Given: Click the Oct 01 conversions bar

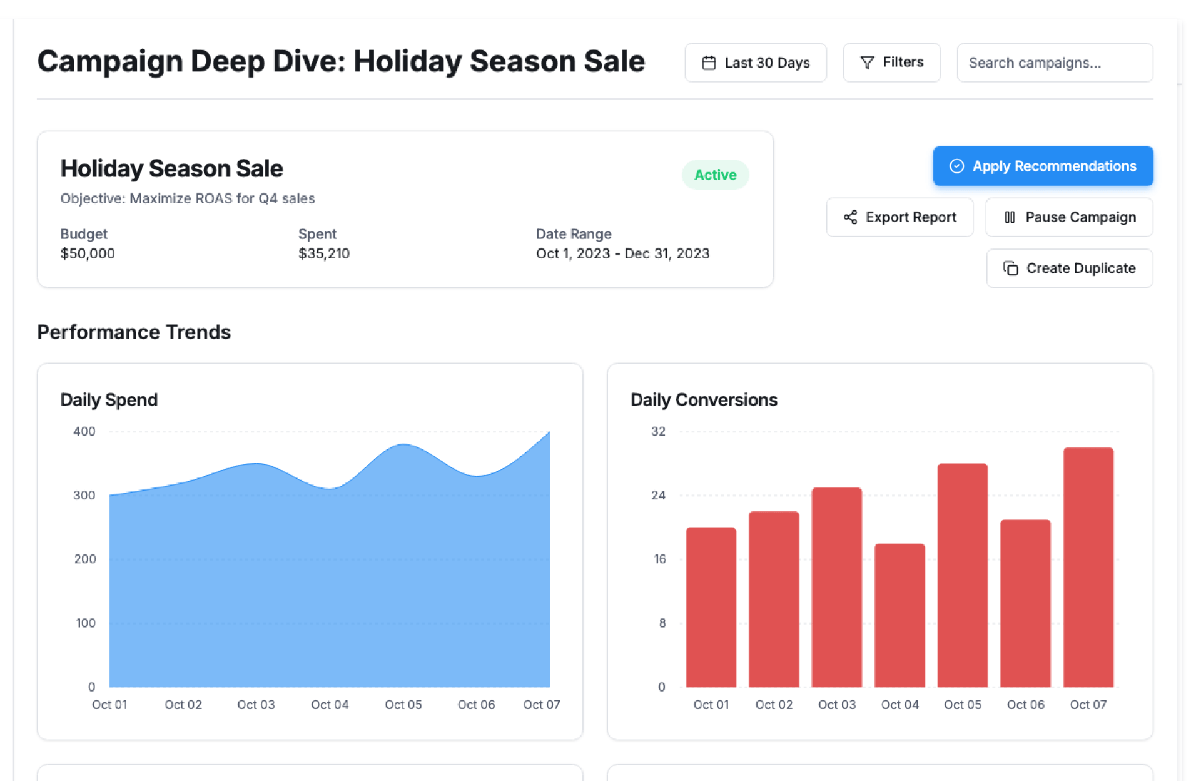Looking at the screenshot, I should click(711, 607).
